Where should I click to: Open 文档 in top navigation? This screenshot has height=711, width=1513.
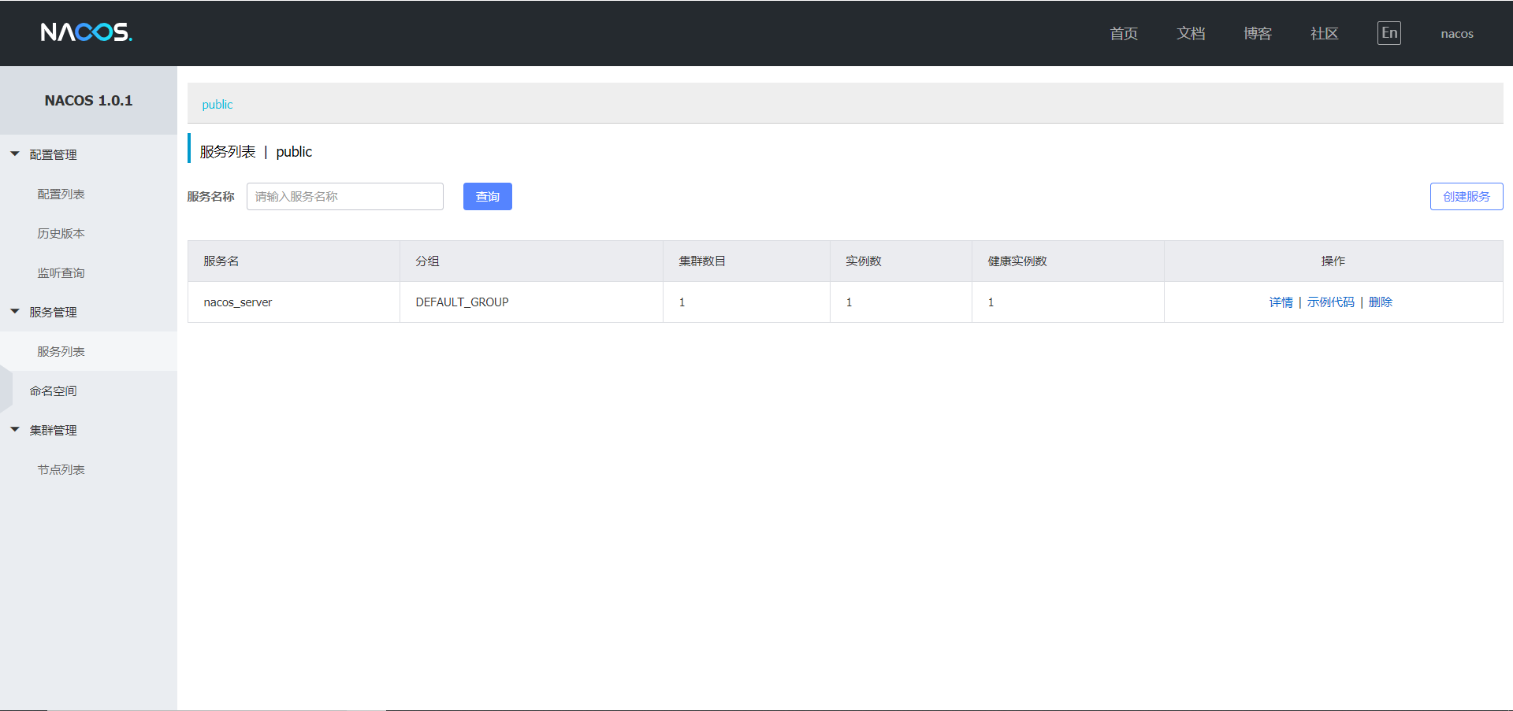point(1191,33)
